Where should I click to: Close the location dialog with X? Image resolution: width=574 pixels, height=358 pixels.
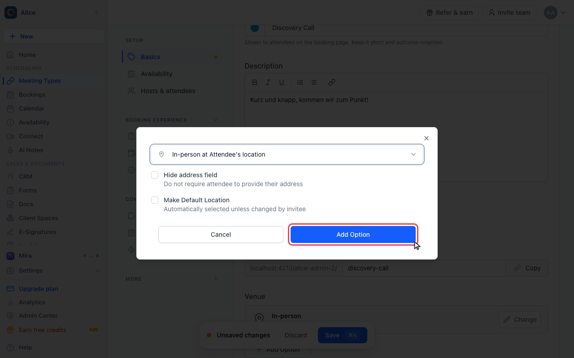426,138
